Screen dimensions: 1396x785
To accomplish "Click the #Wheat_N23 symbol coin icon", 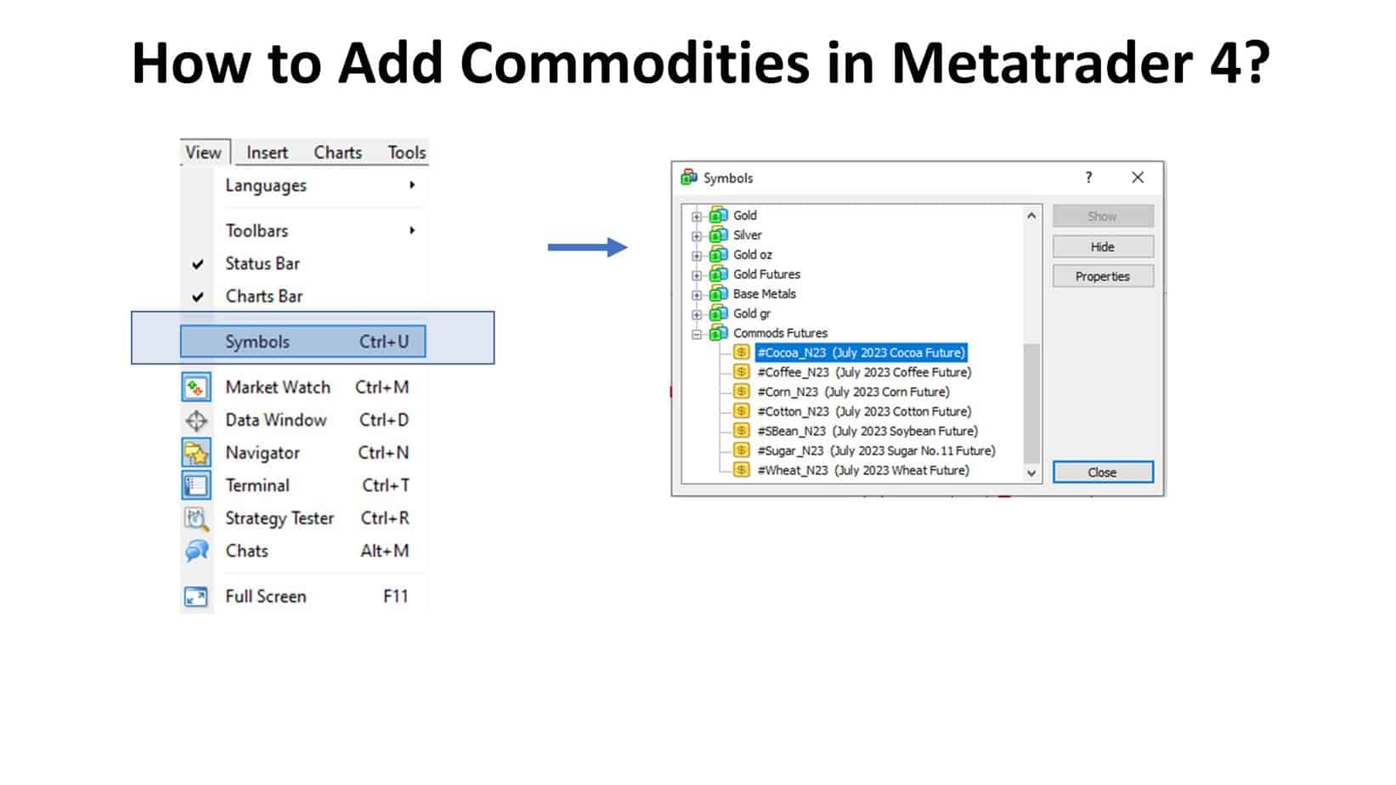I will pos(742,469).
